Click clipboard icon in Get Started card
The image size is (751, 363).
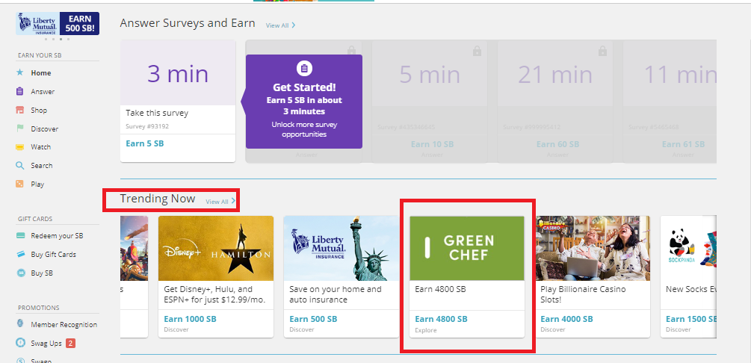pos(303,68)
